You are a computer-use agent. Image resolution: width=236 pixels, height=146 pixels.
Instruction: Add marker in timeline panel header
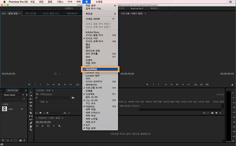(x=54, y=126)
